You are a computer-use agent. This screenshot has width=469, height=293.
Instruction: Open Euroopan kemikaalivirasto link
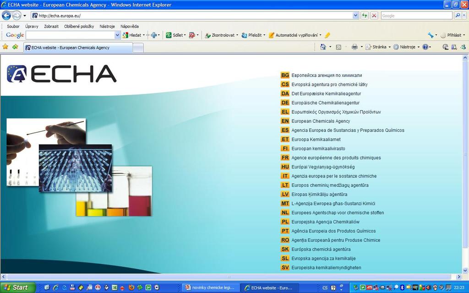[x=318, y=149]
